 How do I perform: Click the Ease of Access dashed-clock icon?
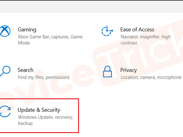[x=107, y=31]
